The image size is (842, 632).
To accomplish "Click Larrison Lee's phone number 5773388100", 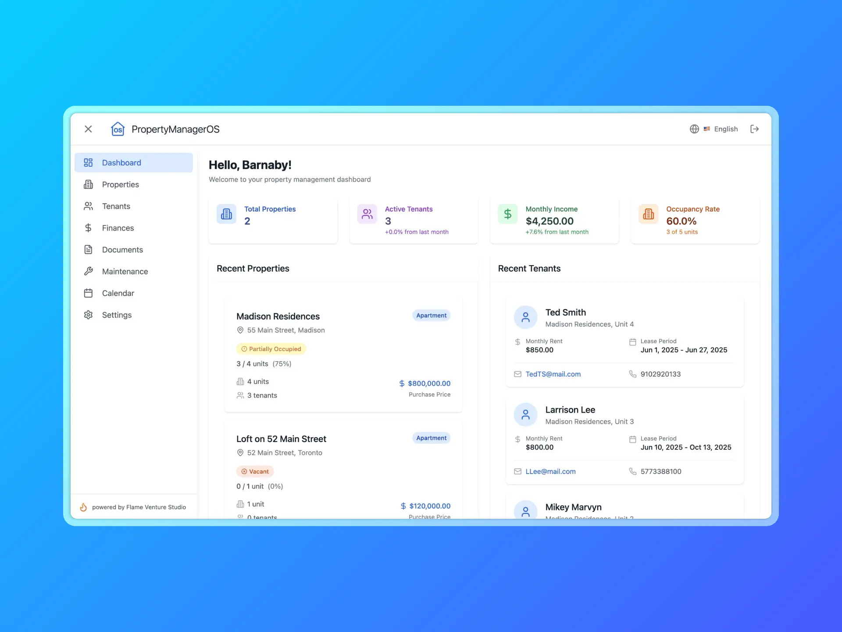I will 661,472.
